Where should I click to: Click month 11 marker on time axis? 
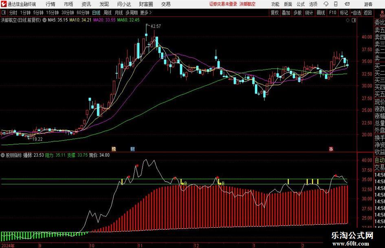tap(140, 246)
